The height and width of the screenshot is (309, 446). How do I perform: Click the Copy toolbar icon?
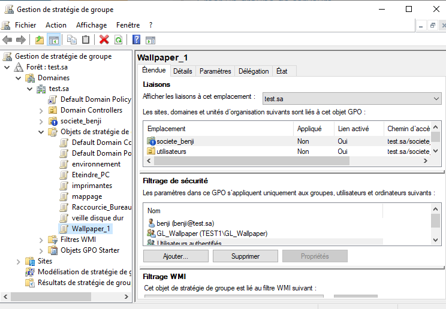(72, 40)
